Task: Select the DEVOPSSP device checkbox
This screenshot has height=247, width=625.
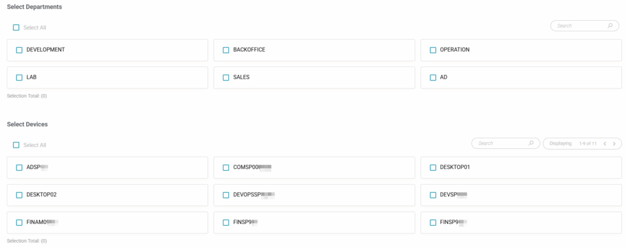Action: pos(226,195)
